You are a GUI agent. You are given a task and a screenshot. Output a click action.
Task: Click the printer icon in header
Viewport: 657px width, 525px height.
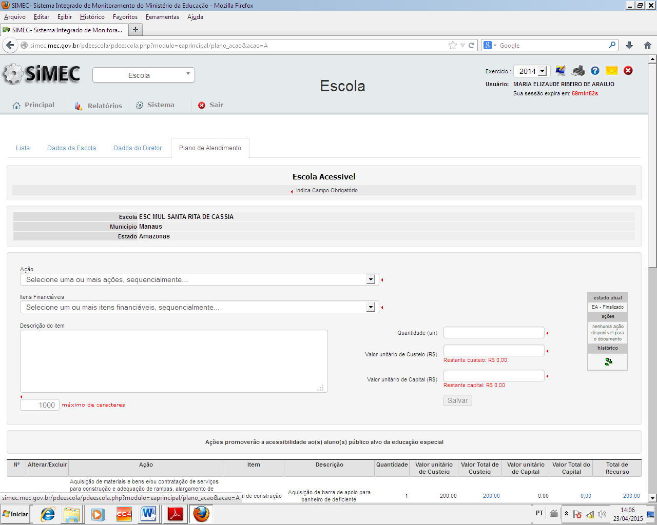(578, 71)
